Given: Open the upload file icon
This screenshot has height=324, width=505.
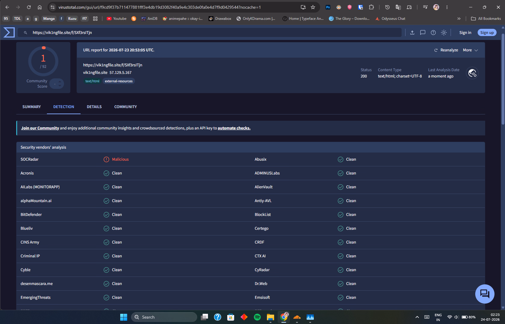Looking at the screenshot, I should pyautogui.click(x=412, y=32).
